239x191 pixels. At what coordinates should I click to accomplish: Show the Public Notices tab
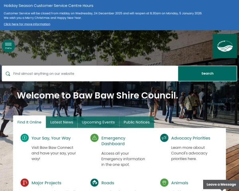point(137,122)
